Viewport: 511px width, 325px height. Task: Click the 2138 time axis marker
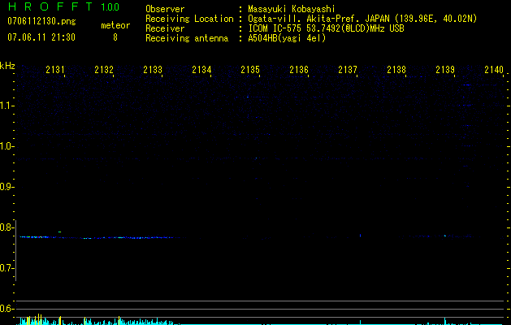tap(396, 70)
